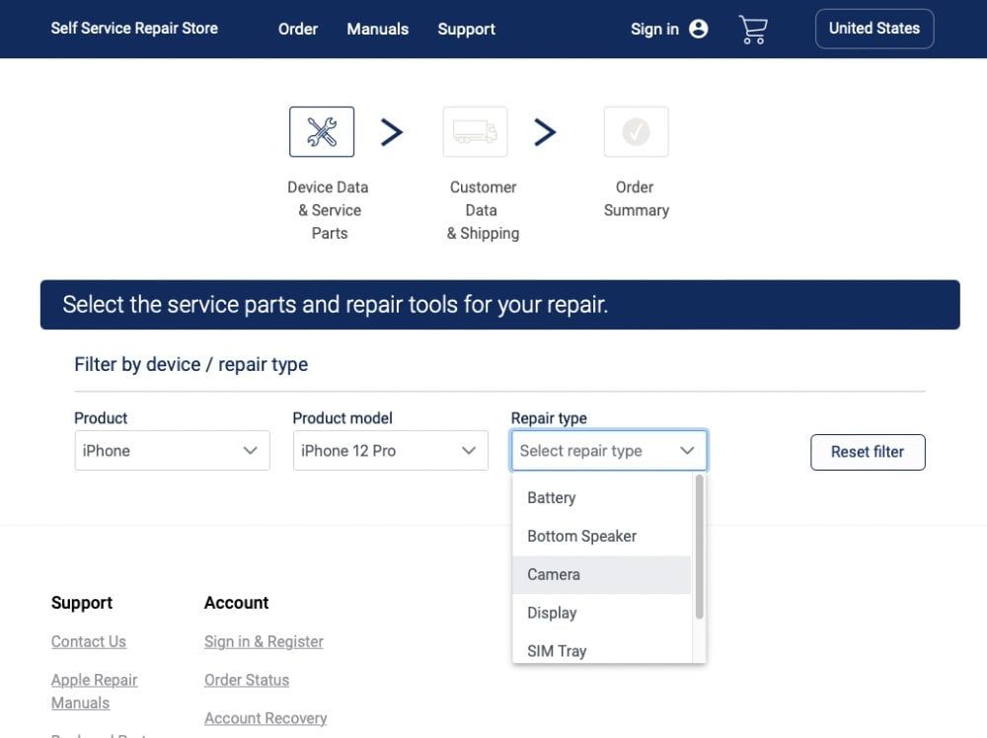Click the repair type list scrollbar
Viewport: 987px width, 738px height.
pos(699,548)
